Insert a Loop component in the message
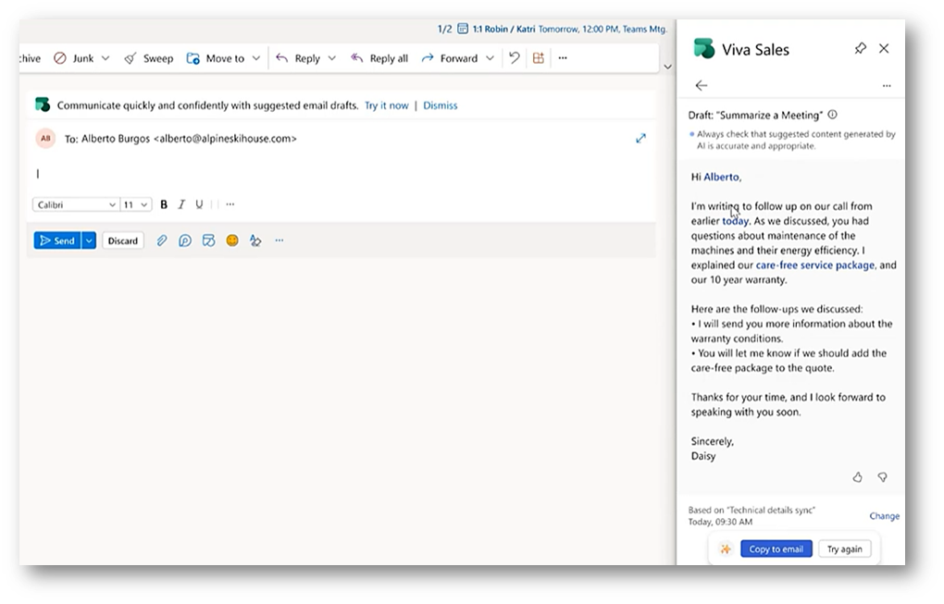The height and width of the screenshot is (604, 944). point(185,240)
